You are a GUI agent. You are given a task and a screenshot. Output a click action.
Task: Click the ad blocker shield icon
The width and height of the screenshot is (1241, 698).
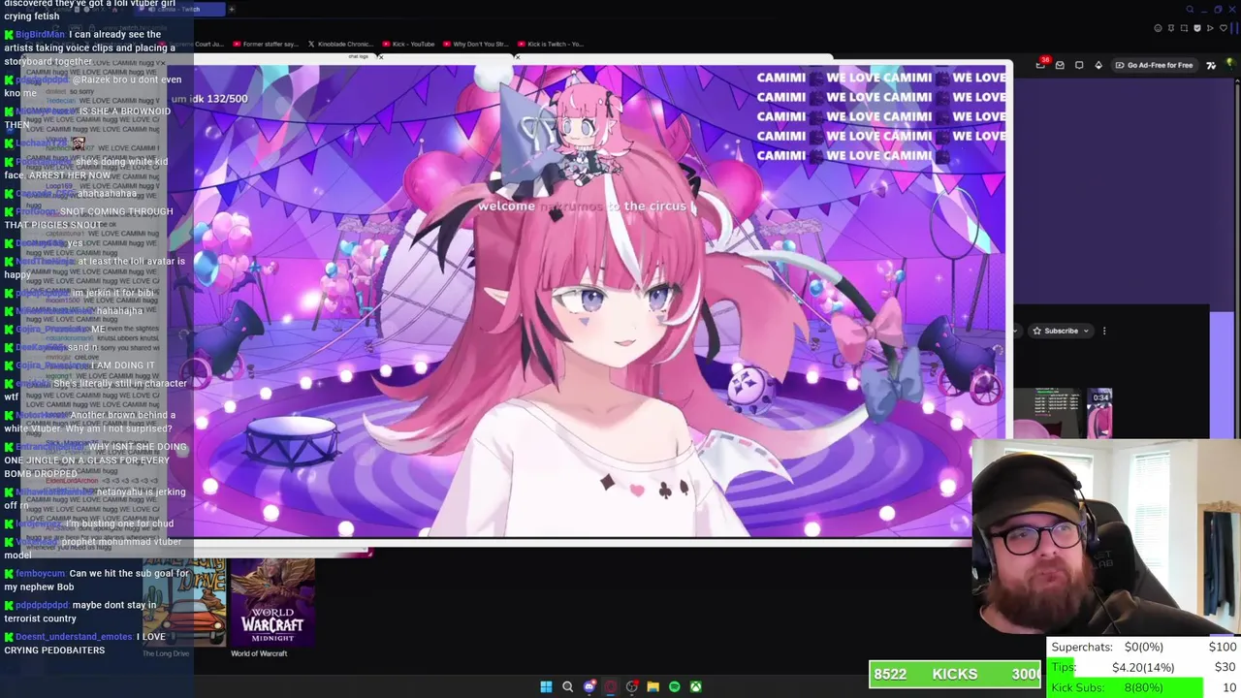[1197, 28]
